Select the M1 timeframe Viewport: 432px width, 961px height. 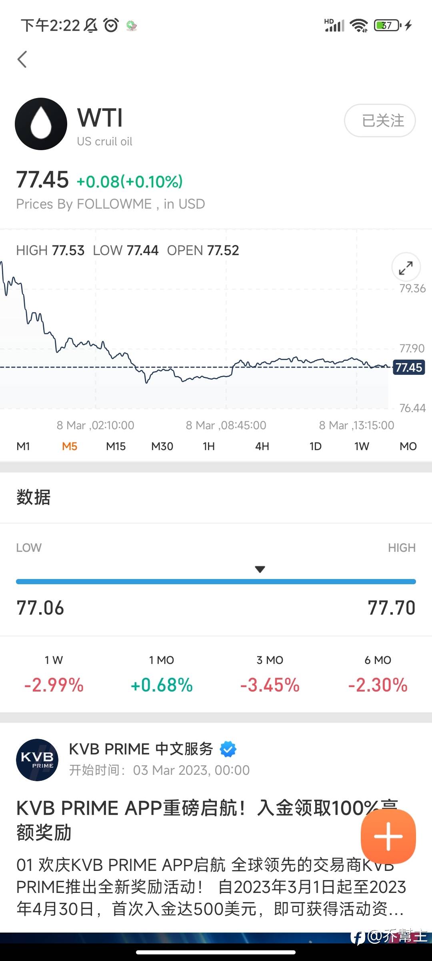[23, 446]
